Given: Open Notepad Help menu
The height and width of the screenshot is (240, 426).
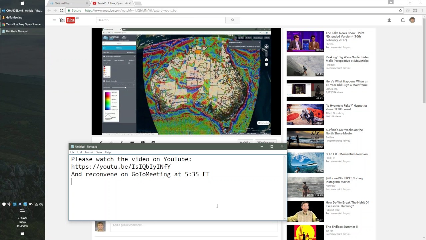Looking at the screenshot, I should point(108,152).
